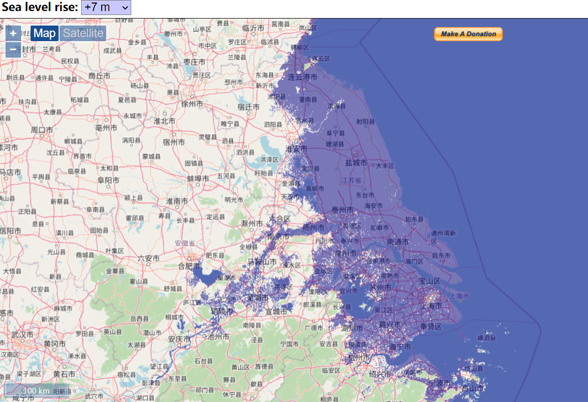Click the 泰州市 city label
Screen dimensions: 588x402
[x=343, y=210]
